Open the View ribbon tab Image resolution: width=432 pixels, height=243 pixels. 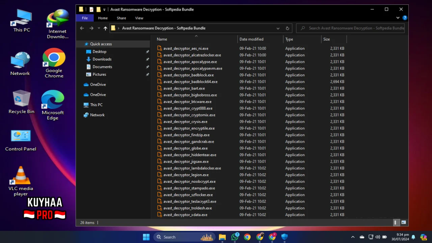(139, 18)
